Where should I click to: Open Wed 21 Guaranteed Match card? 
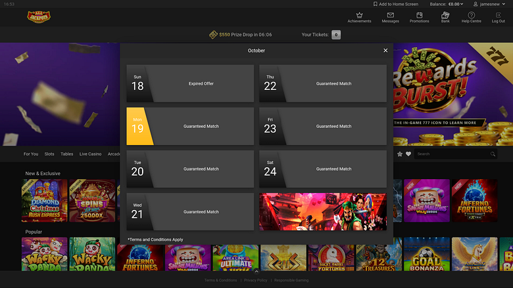point(190,212)
